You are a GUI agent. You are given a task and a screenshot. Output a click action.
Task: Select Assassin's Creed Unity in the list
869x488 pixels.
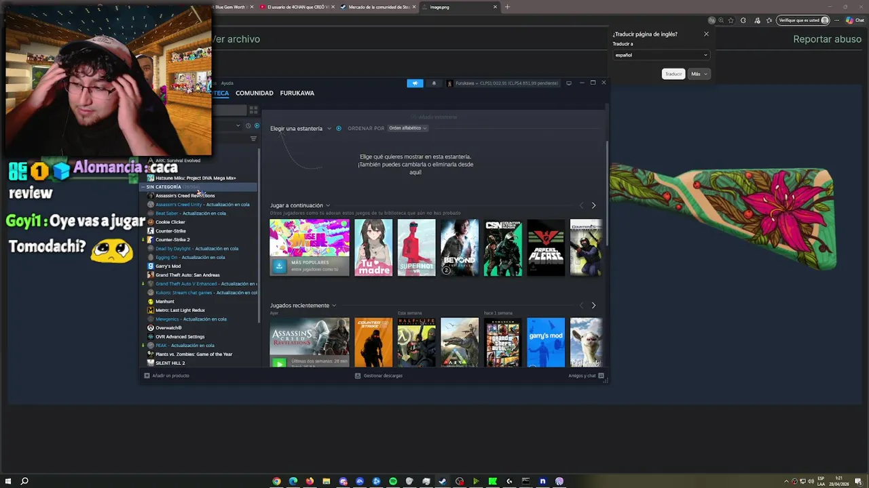coord(179,204)
